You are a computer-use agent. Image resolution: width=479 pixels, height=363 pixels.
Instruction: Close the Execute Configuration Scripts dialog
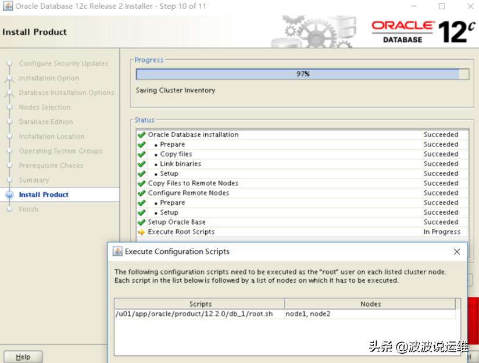pyautogui.click(x=457, y=251)
